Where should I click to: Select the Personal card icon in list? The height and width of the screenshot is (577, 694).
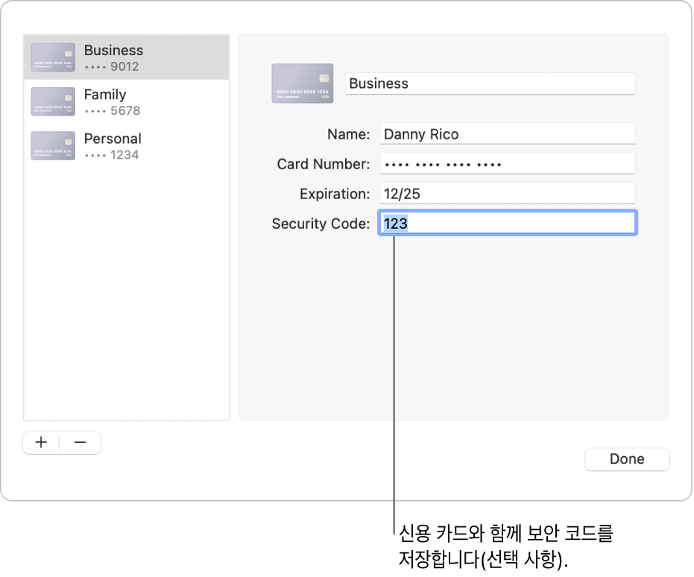click(x=53, y=145)
